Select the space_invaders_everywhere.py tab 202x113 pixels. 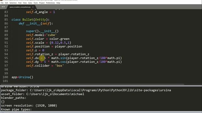point(20,7)
